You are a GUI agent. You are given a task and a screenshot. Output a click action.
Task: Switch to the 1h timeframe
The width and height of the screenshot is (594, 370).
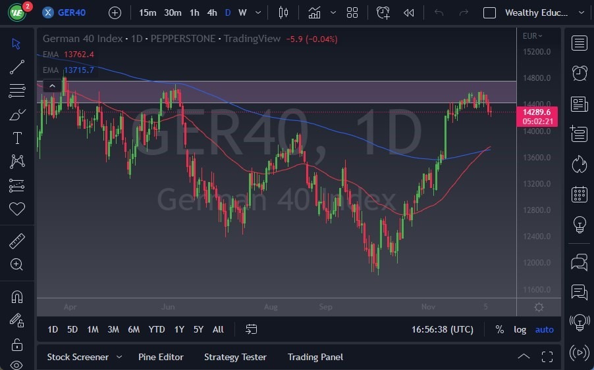pos(194,12)
